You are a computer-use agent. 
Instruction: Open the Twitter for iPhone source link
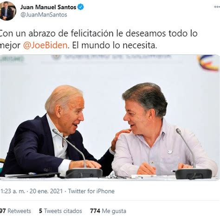coord(91,191)
